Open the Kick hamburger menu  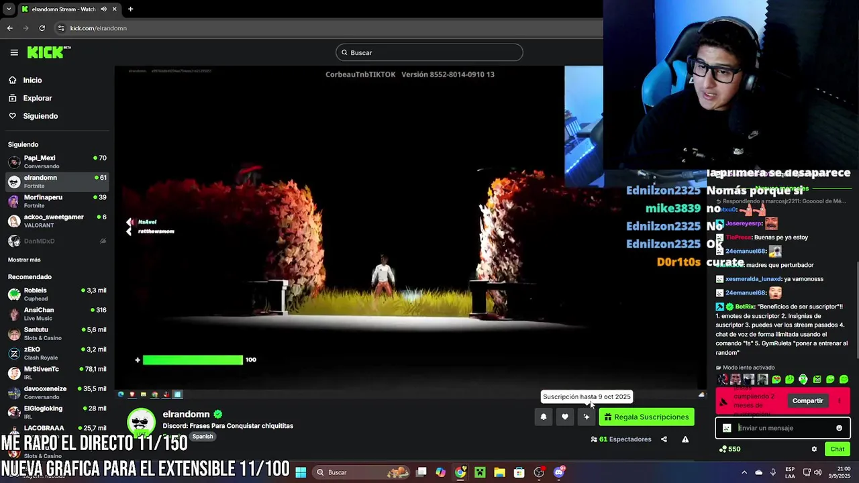(x=14, y=52)
